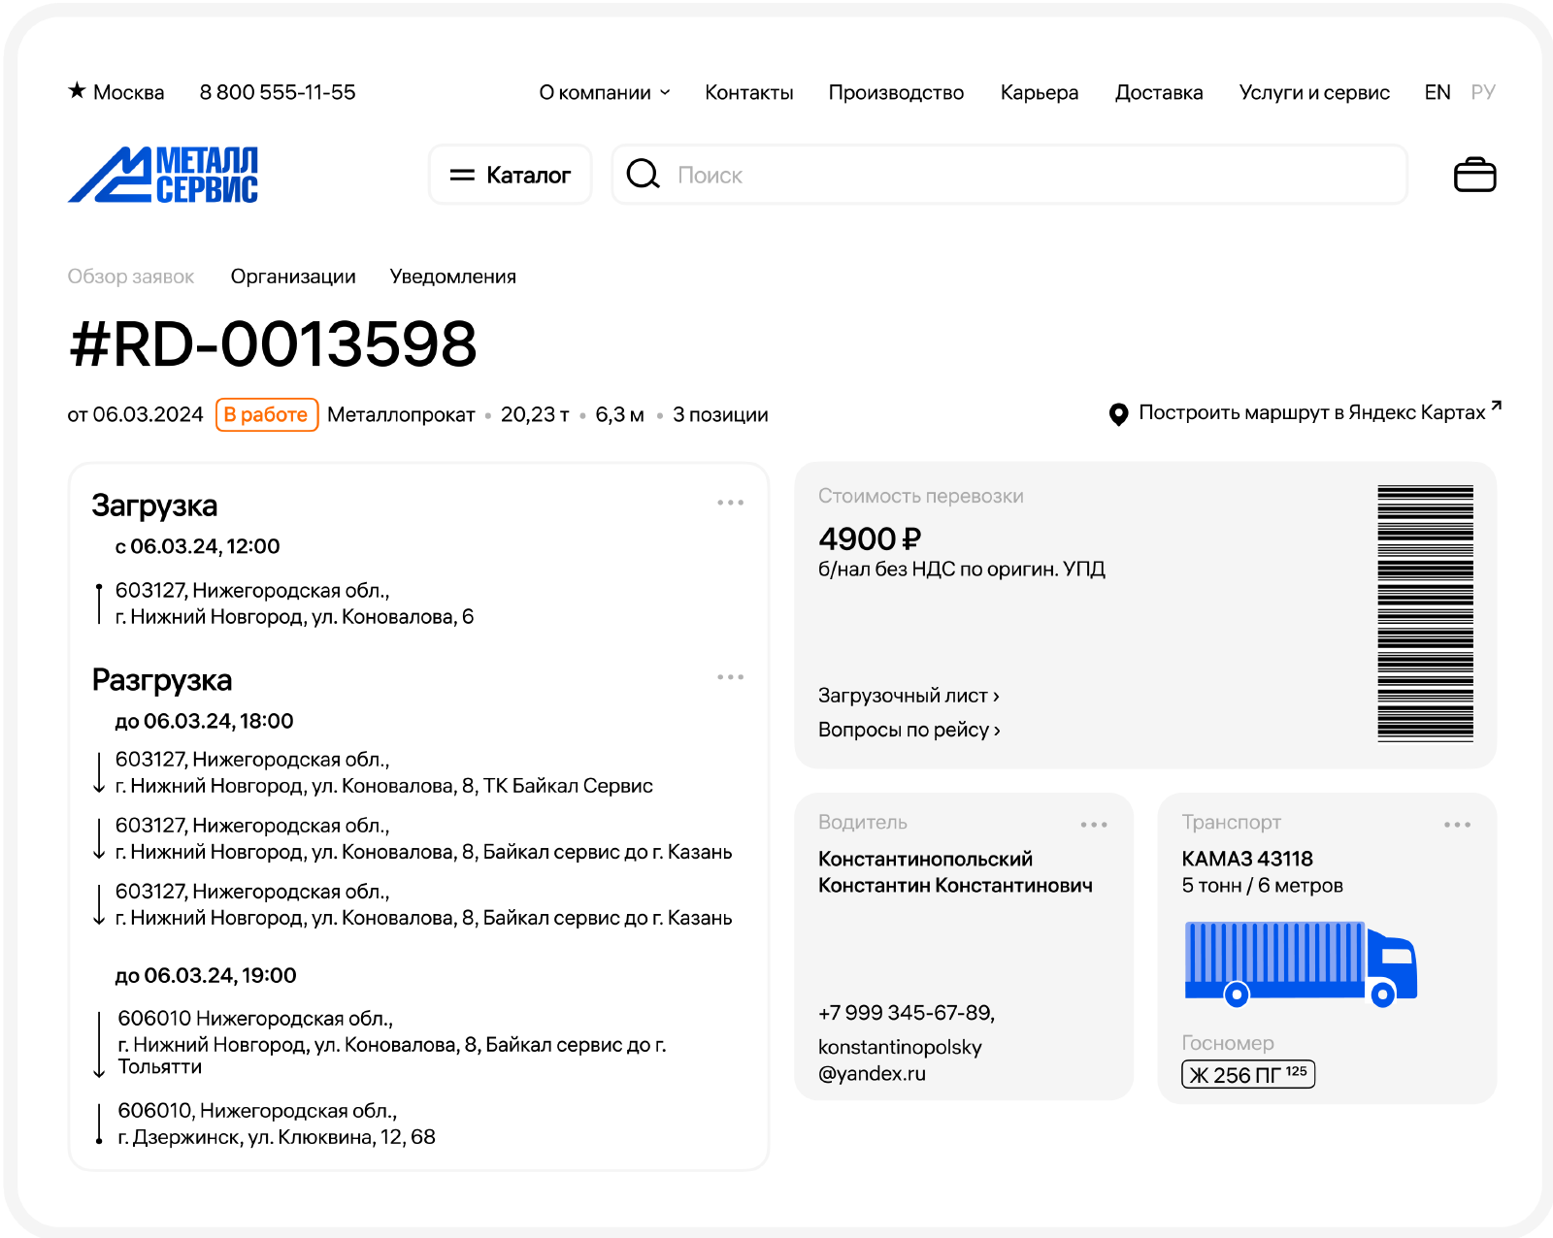Switch language to РУ
Image resolution: width=1553 pixels, height=1238 pixels.
click(1482, 92)
